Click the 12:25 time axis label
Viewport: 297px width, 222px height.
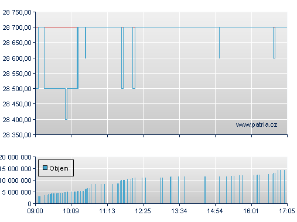[143, 211]
